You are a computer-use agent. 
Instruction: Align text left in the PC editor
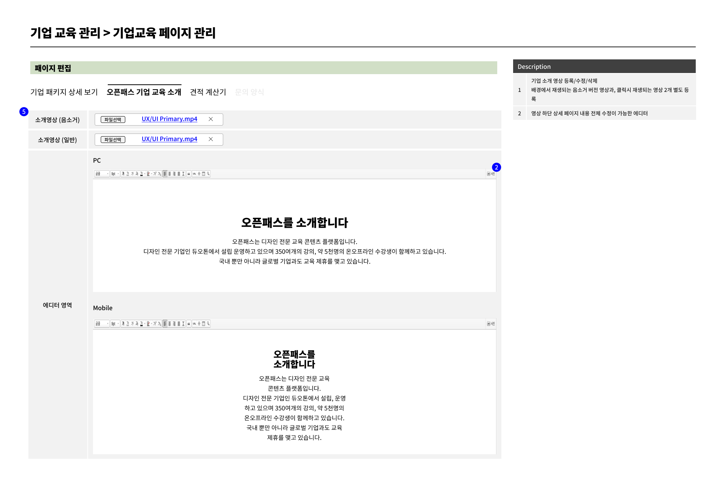165,174
